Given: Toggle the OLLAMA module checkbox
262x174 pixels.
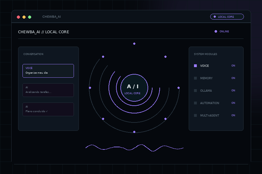Looking at the screenshot, I should (x=195, y=91).
